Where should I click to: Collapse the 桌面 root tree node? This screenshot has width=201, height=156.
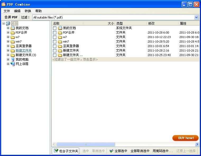(x=4, y=24)
